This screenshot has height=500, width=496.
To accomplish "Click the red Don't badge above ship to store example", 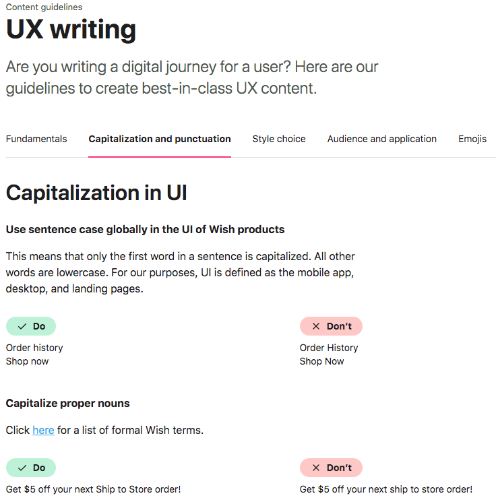I will point(331,468).
